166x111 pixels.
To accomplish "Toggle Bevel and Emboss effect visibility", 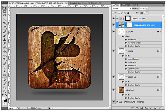I will coord(126,43).
